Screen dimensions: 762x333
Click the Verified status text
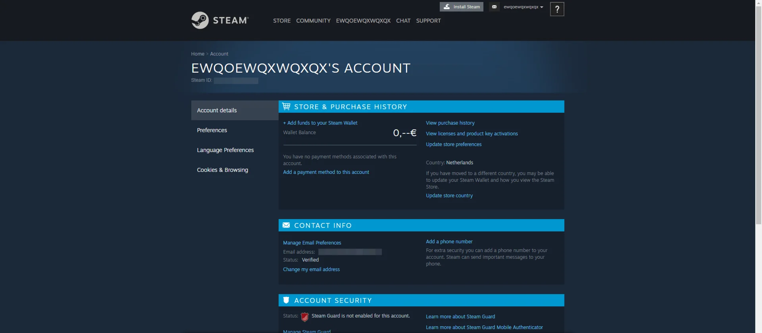[310, 260]
